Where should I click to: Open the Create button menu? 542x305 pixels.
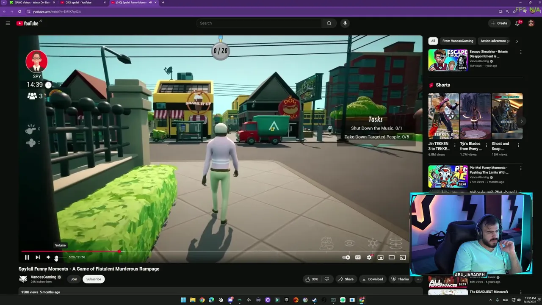[499, 23]
